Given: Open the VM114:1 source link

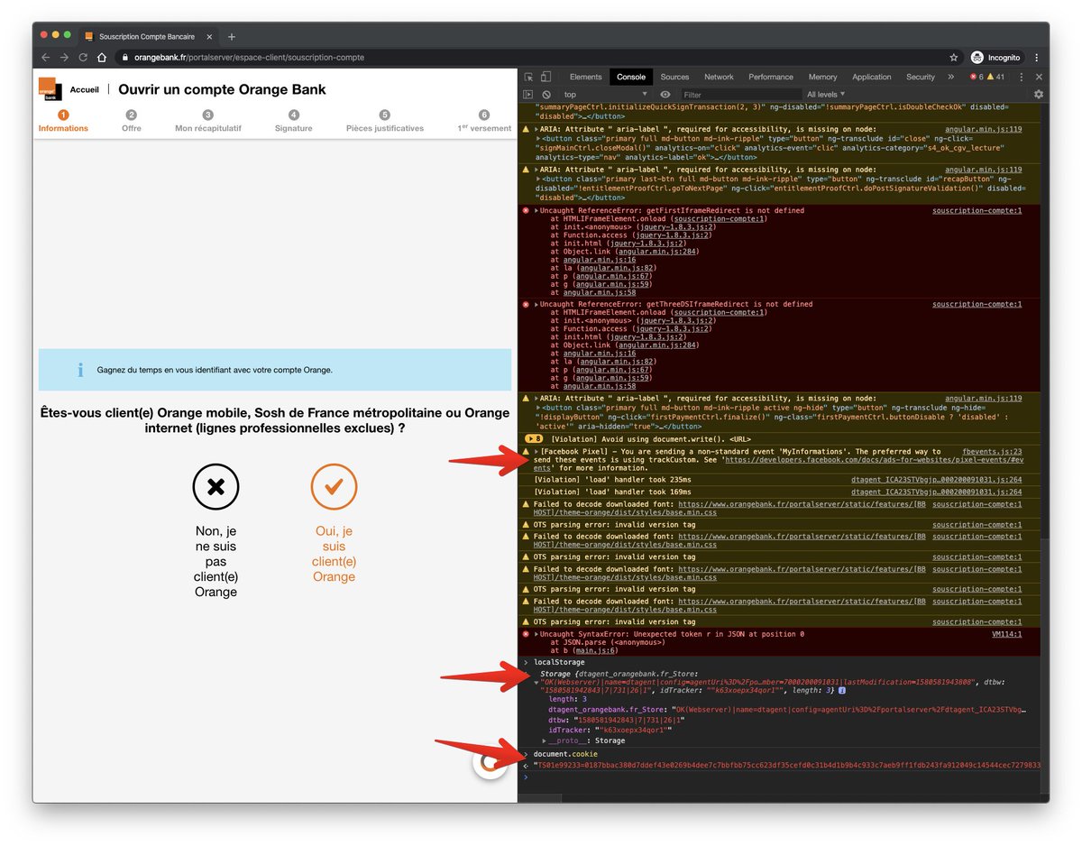Looking at the screenshot, I should click(1007, 634).
